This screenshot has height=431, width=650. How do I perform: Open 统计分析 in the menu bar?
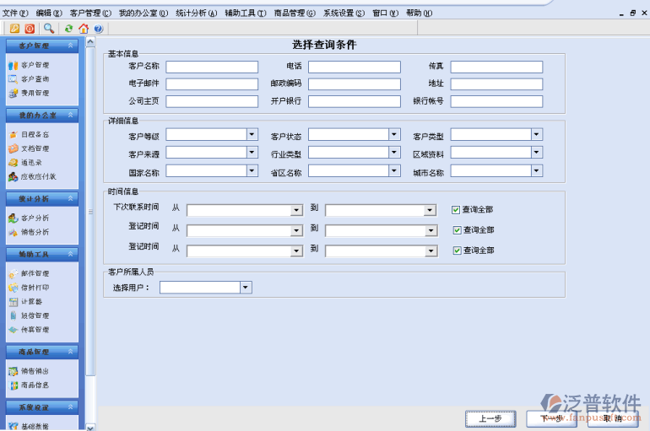point(197,13)
